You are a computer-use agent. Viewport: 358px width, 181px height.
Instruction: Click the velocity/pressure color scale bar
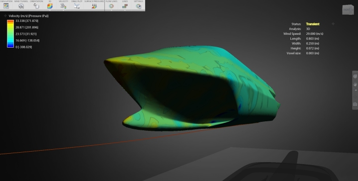[x=10, y=34]
